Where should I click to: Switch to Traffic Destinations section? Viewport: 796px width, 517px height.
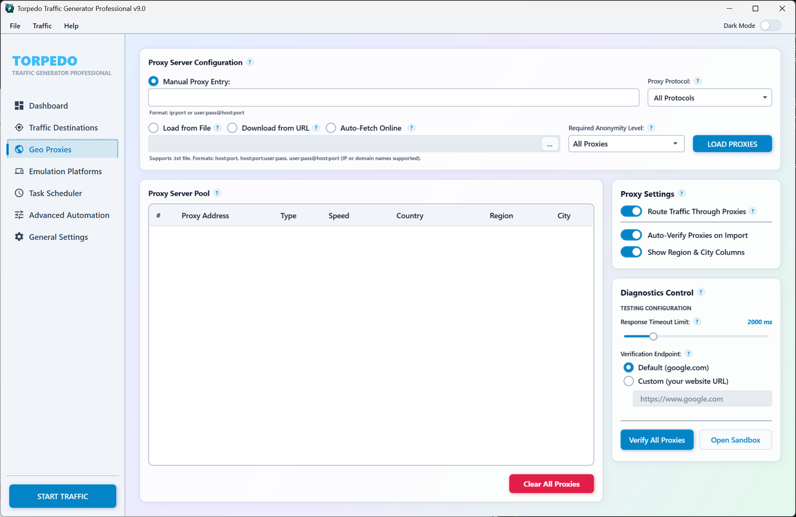[x=63, y=127]
